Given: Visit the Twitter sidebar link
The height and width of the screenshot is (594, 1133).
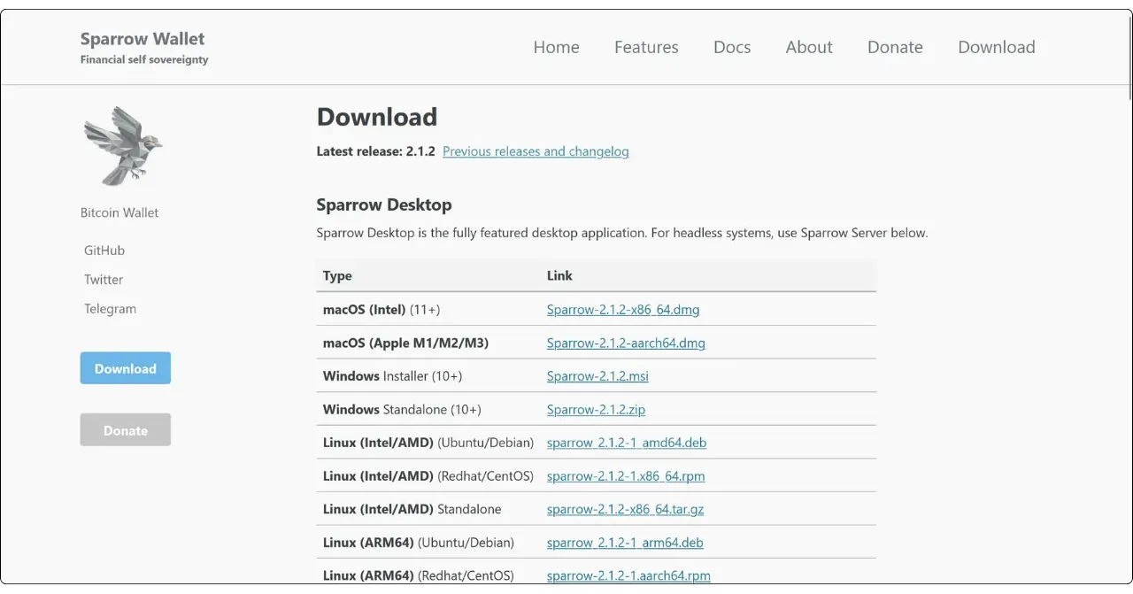Looking at the screenshot, I should [104, 280].
